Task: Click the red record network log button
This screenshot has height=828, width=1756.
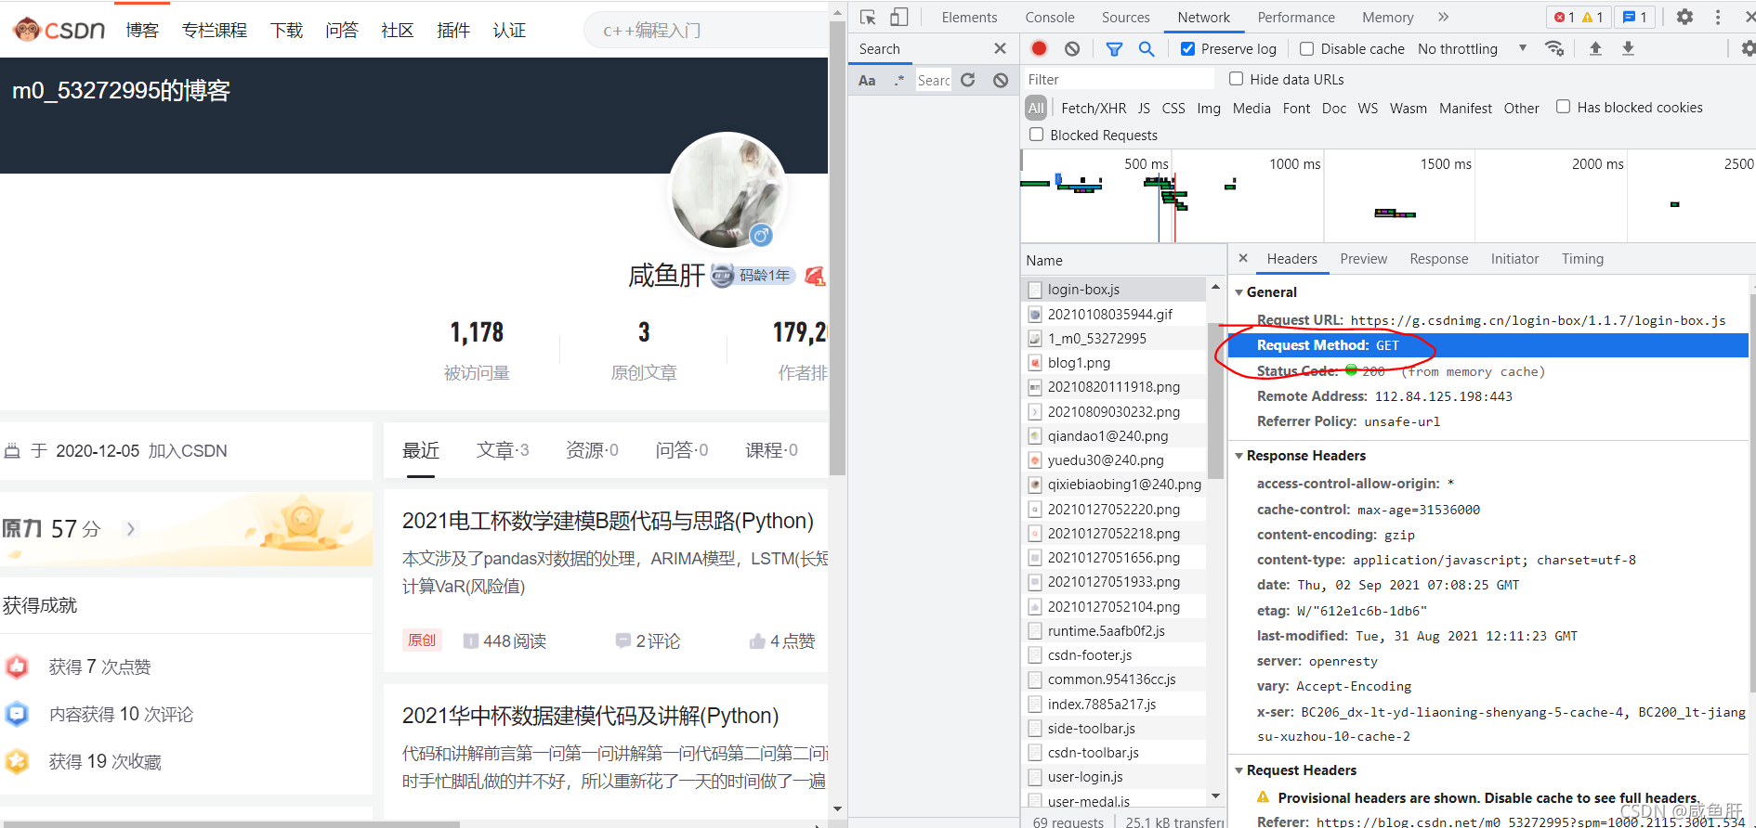Action: click(x=1039, y=48)
